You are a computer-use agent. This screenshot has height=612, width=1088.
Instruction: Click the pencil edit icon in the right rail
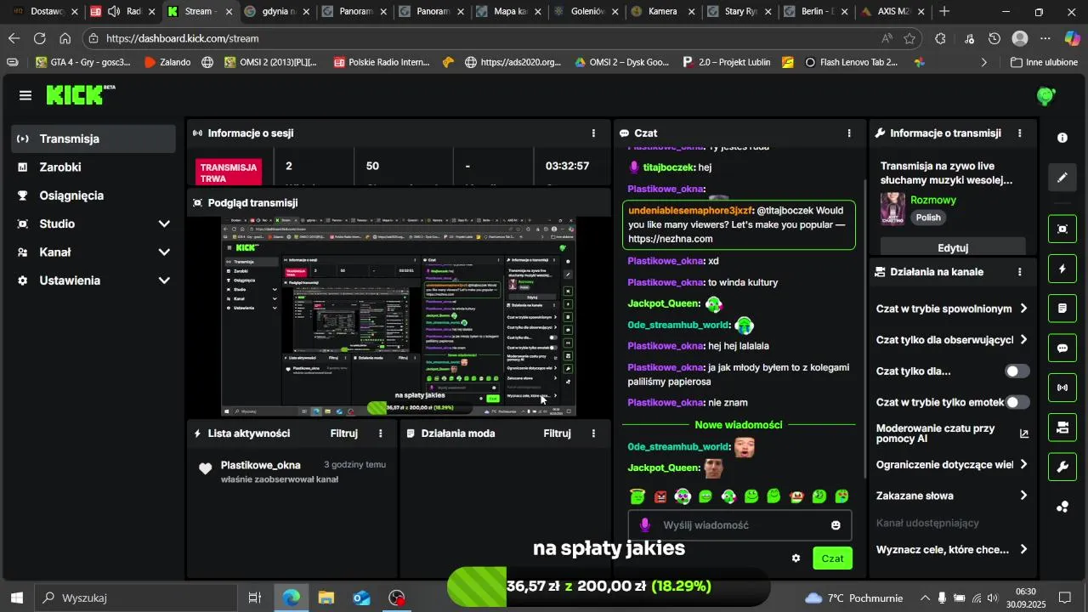pyautogui.click(x=1062, y=178)
